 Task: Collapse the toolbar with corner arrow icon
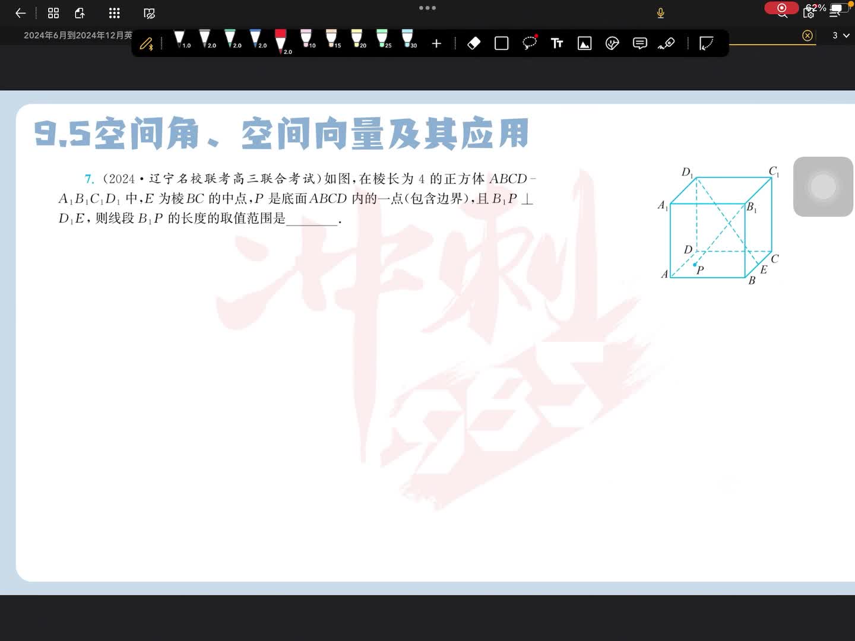coord(706,43)
